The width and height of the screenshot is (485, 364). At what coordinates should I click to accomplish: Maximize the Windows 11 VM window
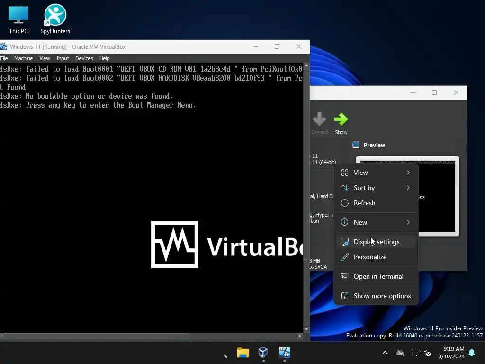pyautogui.click(x=277, y=46)
